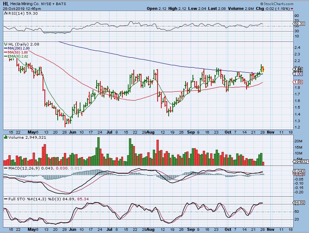Click the 2.4 price axis label
309x233 pixels.
298,48
